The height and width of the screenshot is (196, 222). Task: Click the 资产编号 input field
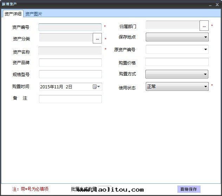tap(70, 27)
